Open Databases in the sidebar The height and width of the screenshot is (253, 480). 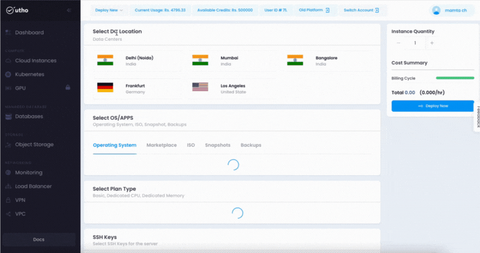(29, 116)
